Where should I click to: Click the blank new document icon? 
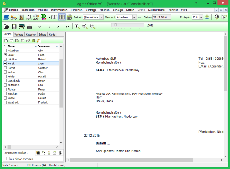pyautogui.click(x=6, y=41)
